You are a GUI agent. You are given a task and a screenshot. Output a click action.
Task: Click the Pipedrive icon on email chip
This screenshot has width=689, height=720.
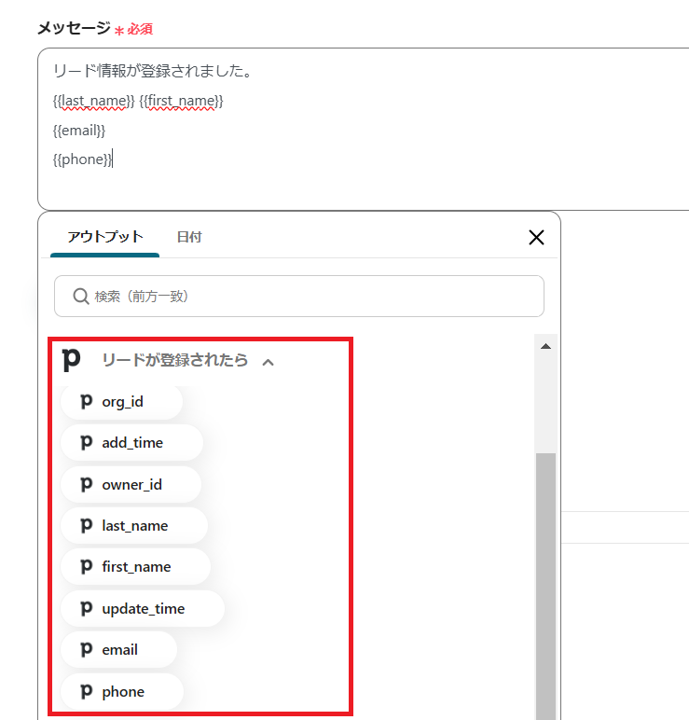click(87, 649)
